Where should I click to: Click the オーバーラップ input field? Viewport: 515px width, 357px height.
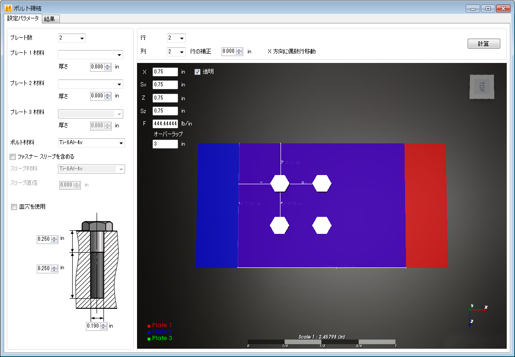[x=165, y=144]
